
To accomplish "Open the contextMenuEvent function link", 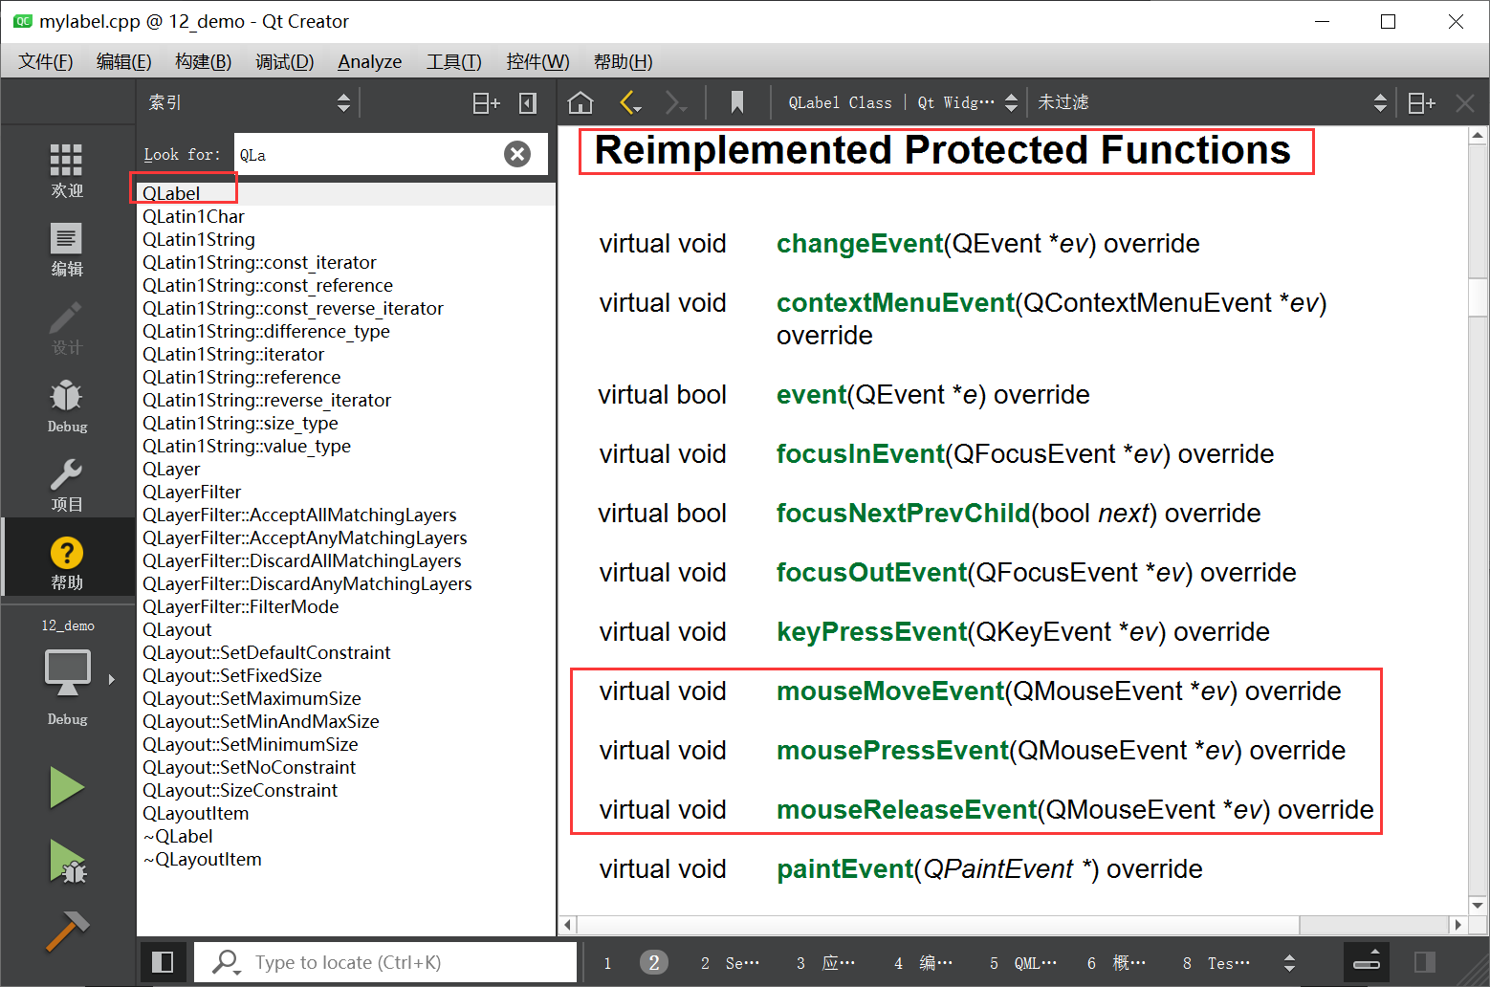I will (x=895, y=303).
